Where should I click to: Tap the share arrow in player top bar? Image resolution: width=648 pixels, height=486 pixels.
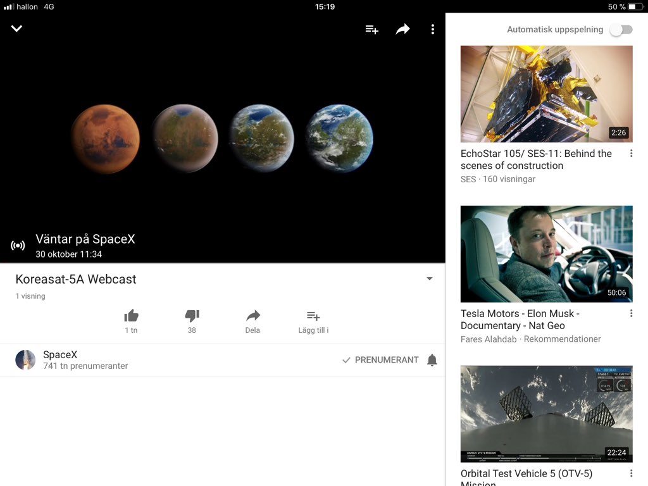point(402,29)
